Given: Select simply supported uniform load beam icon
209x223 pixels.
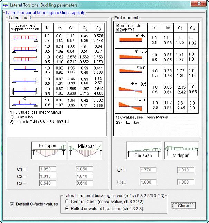Looking at the screenshot, I should point(25,38).
